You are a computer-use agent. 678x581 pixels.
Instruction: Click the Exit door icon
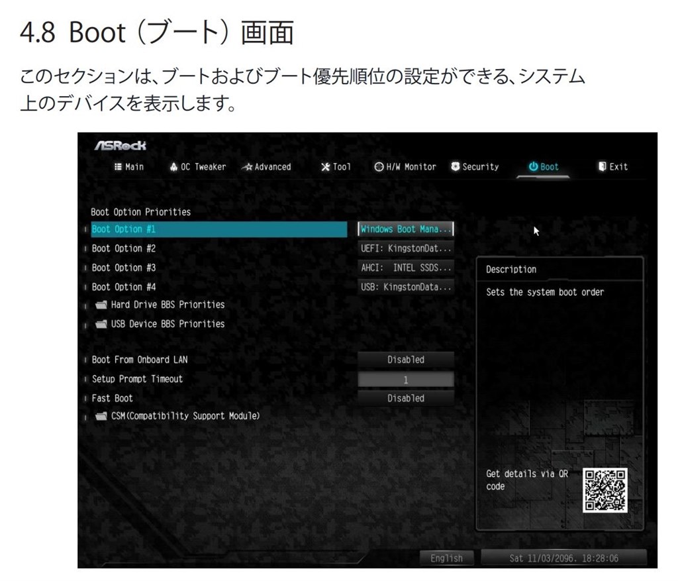point(603,167)
